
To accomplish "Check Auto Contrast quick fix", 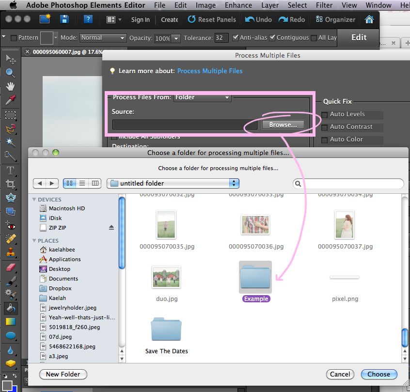I will [x=324, y=127].
